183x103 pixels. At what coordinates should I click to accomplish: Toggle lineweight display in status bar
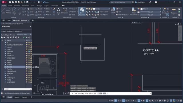144,100
